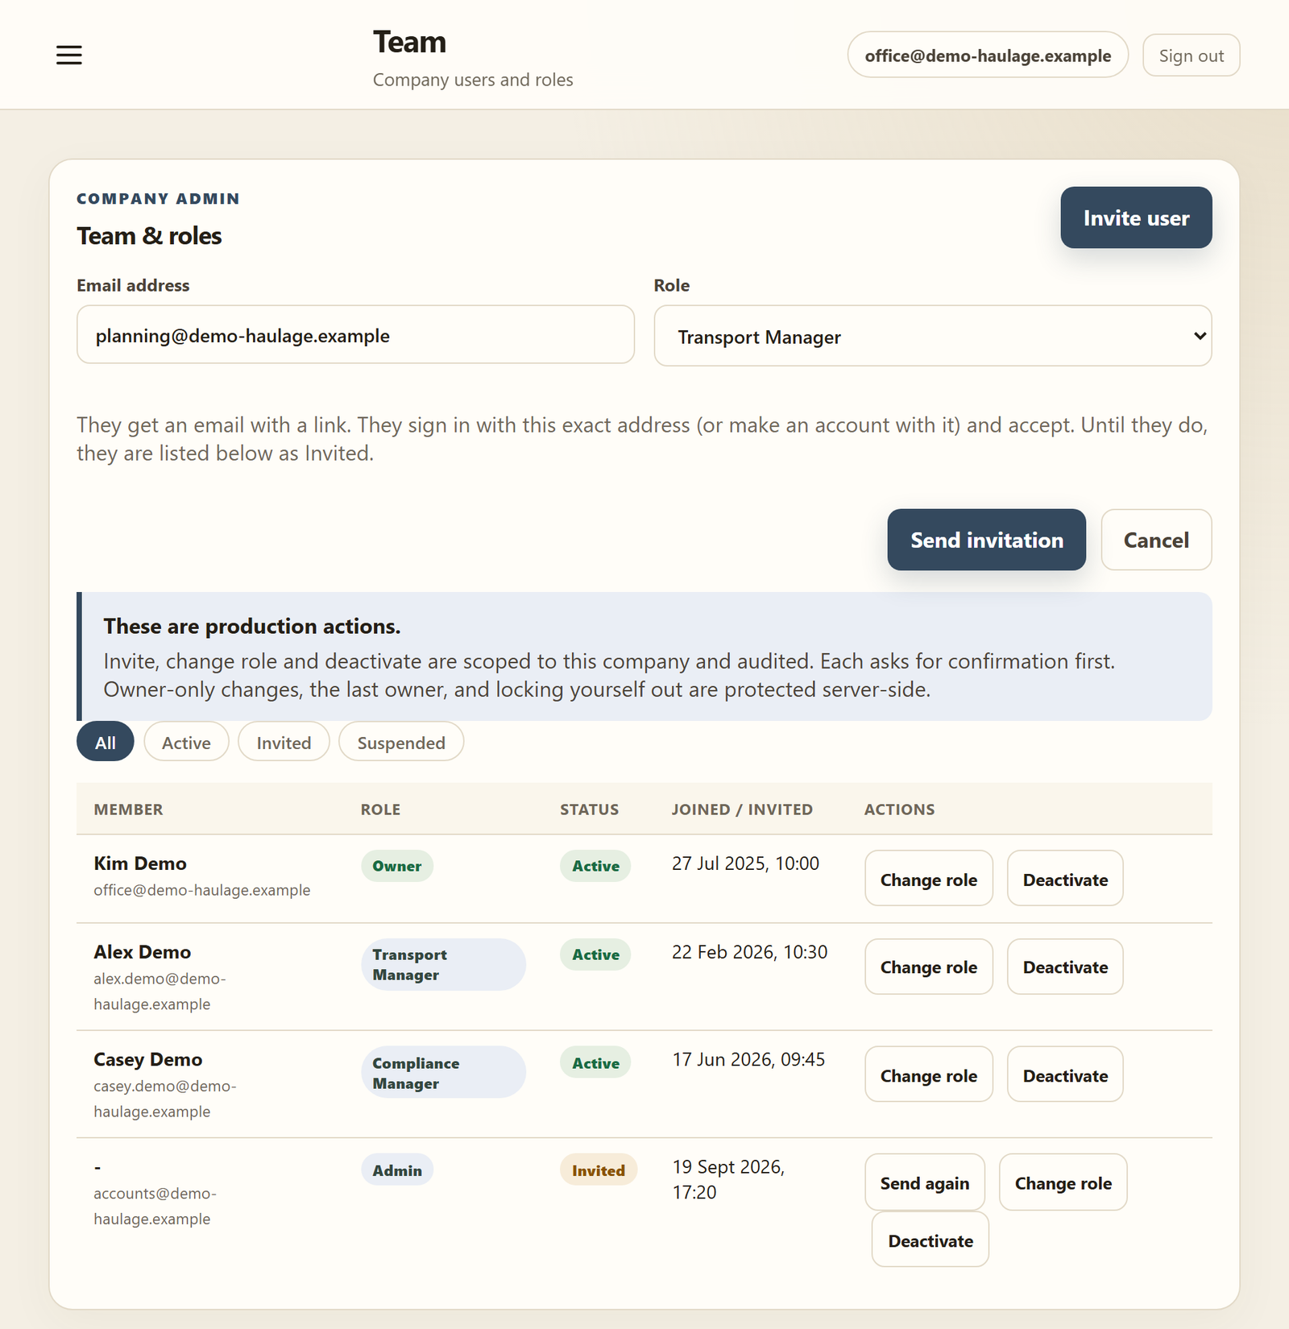
Task: Click the Owner role badge
Action: (x=397, y=866)
